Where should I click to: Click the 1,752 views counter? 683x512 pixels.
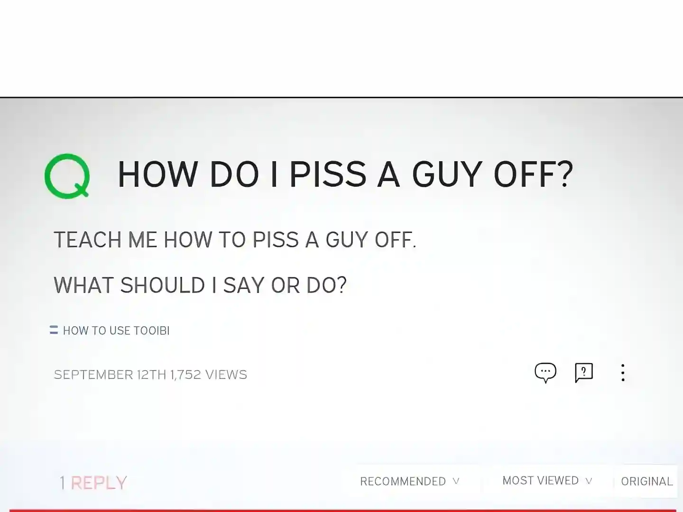(x=209, y=375)
